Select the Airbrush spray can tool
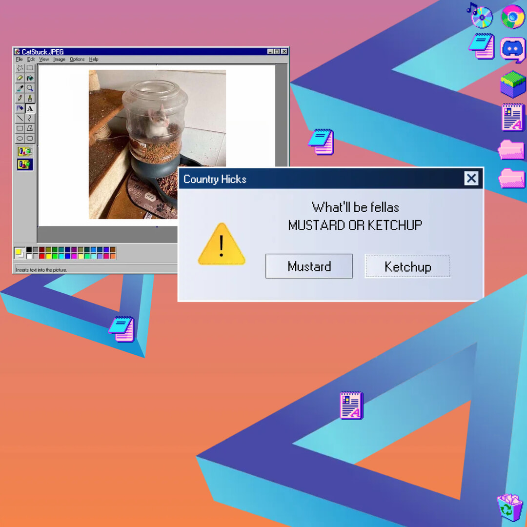The height and width of the screenshot is (527, 527). 20,108
